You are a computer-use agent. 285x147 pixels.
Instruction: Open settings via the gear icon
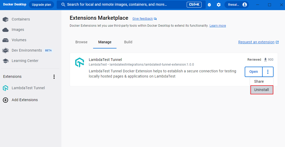coord(219,5)
